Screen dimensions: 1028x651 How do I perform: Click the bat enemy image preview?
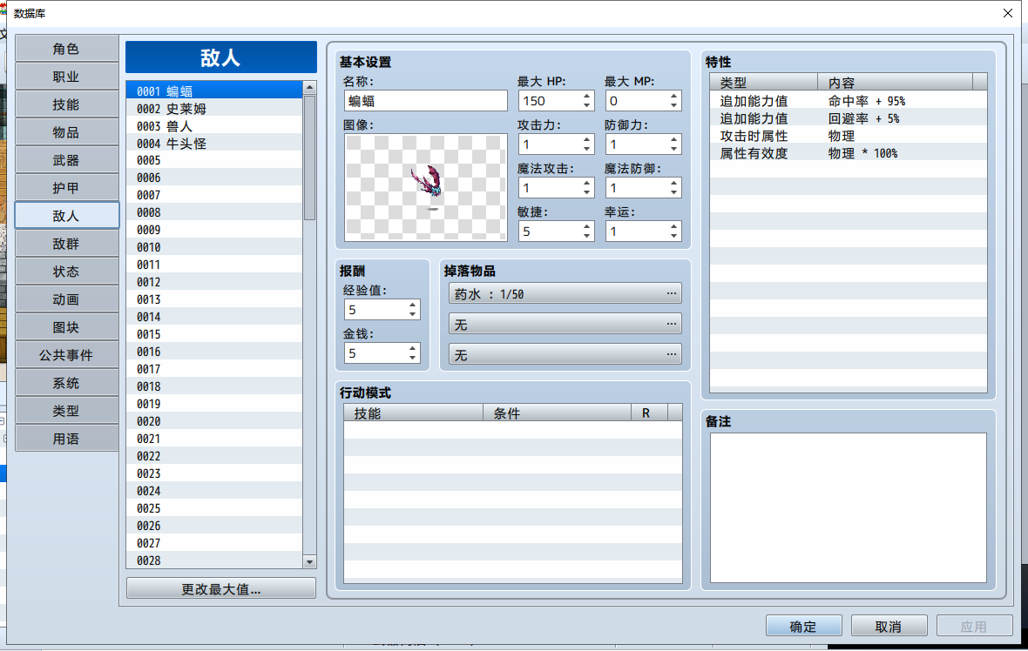tap(425, 187)
